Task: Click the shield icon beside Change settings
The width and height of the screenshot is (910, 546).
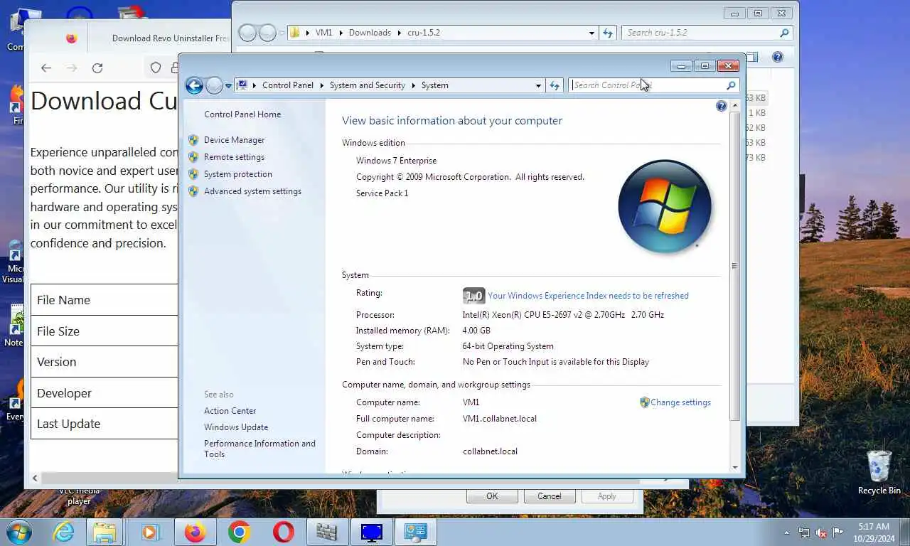Action: (644, 402)
